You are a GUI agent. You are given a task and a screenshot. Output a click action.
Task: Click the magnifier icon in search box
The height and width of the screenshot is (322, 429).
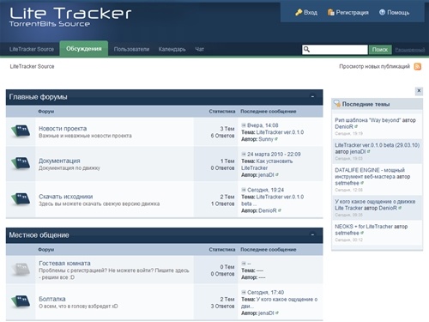coord(306,50)
